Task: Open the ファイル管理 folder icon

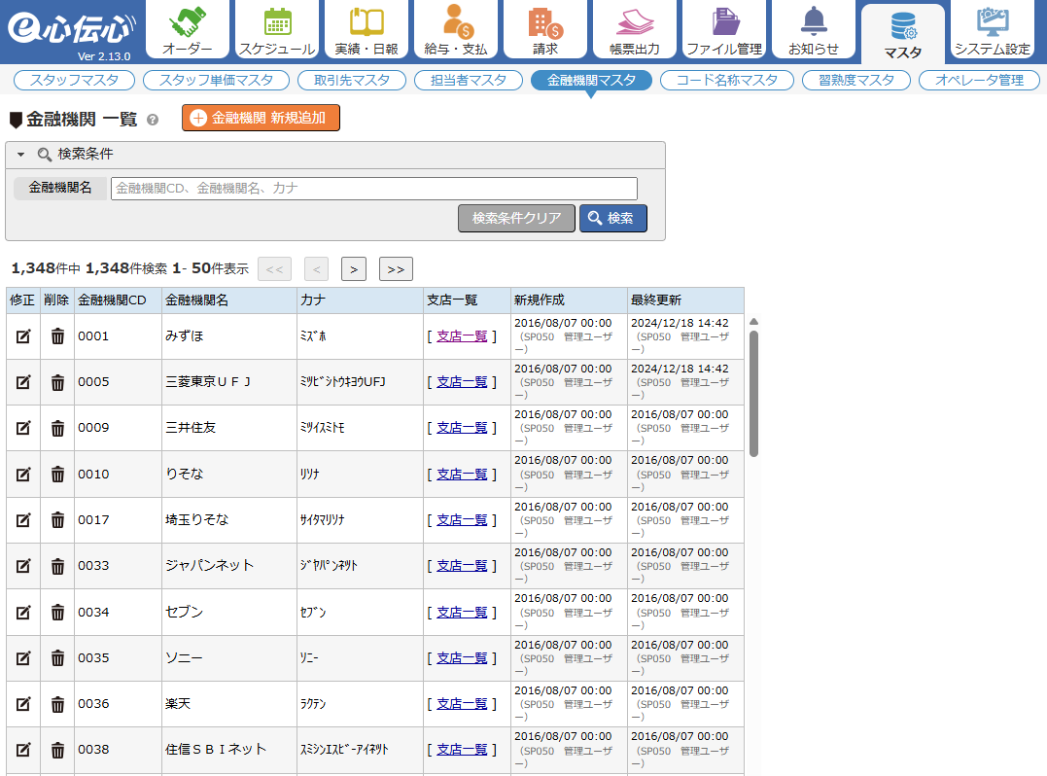Action: click(724, 29)
